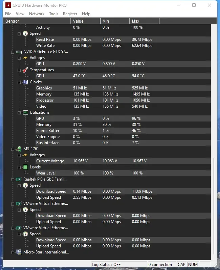Click the 54.0 °C max temperature value
Viewport: 220px width, 270px height.
[138, 76]
